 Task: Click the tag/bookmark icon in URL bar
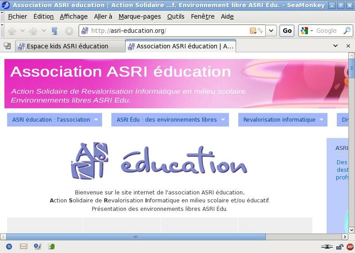[260, 31]
